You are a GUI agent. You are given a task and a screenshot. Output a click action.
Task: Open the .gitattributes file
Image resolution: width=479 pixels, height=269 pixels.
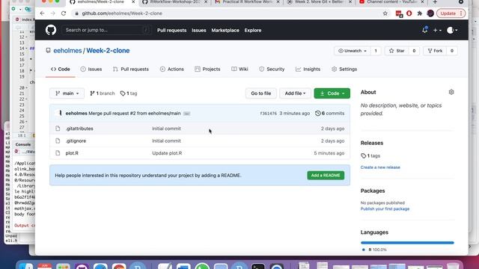(x=79, y=129)
